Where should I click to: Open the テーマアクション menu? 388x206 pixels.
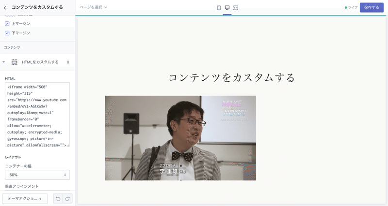point(25,198)
